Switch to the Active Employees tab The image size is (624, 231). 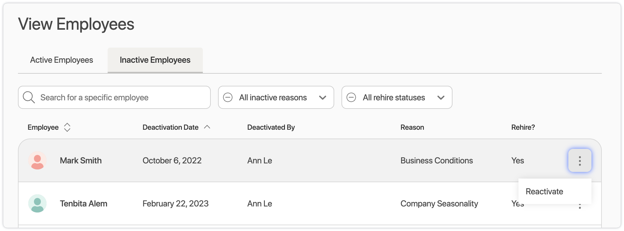click(61, 60)
